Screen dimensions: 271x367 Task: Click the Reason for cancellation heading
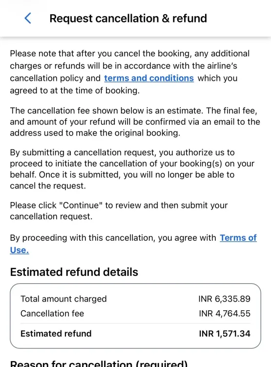pos(99,363)
